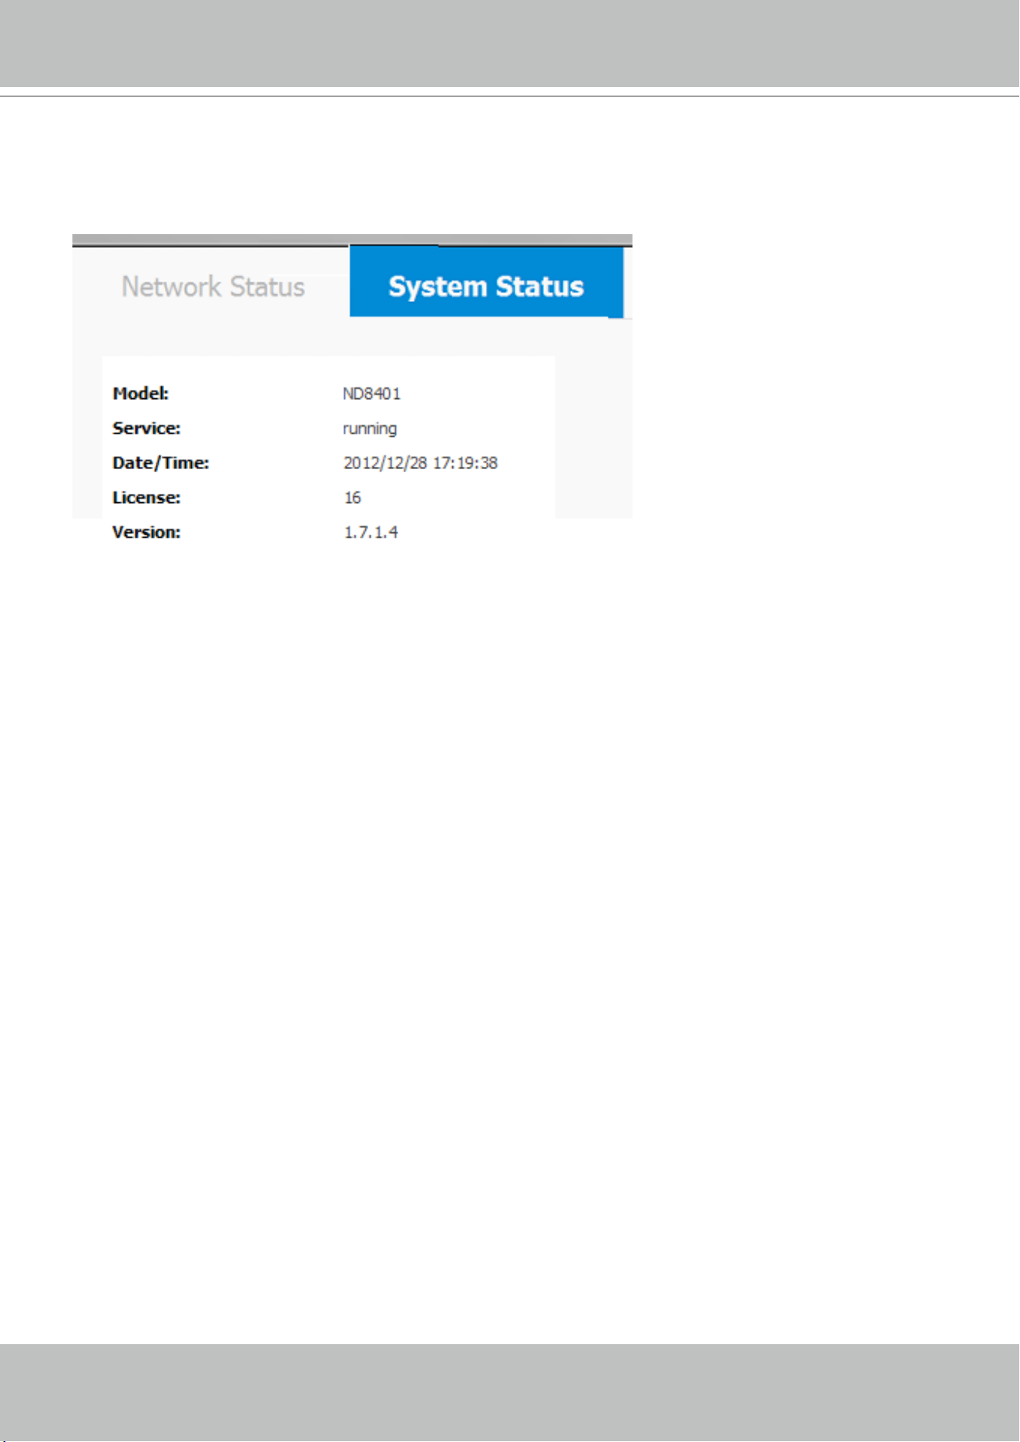This screenshot has width=1020, height=1442.
Task: Click the light gray panel below the tabs
Action: (352, 337)
